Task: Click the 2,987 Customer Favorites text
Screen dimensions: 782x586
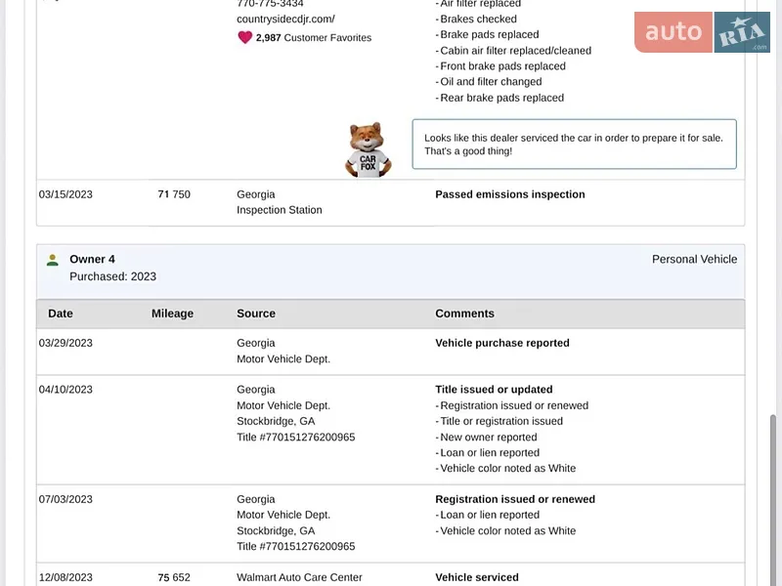Action: (314, 38)
